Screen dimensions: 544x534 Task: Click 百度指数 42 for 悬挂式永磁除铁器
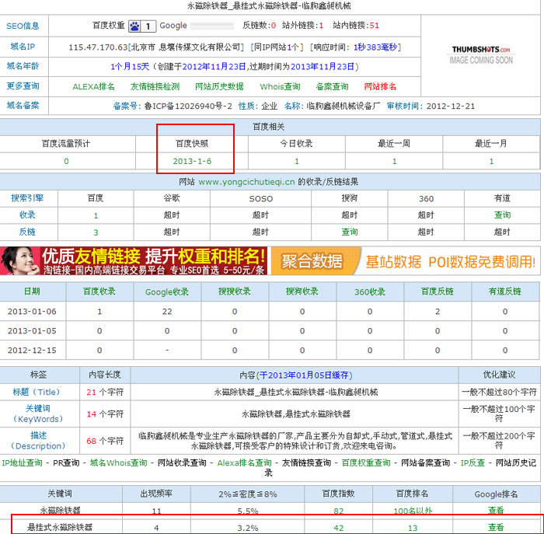338,528
